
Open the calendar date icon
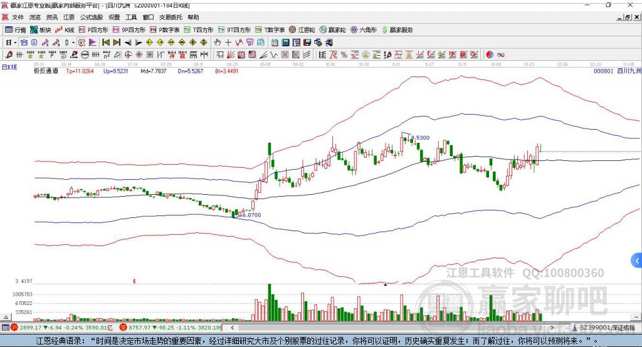click(x=275, y=43)
